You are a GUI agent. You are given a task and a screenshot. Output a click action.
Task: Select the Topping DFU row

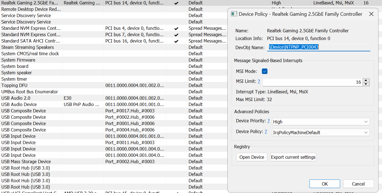[x=114, y=85]
